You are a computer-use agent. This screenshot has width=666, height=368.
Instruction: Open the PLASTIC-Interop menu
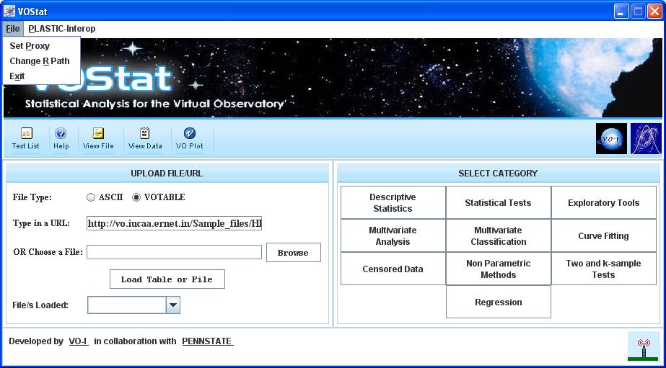[62, 29]
